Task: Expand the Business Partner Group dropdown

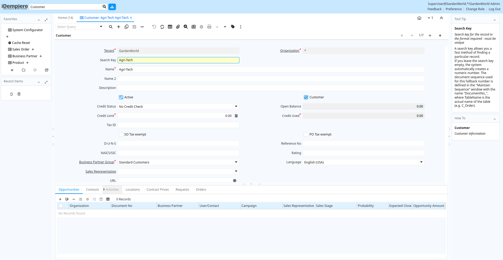Action: [236, 162]
